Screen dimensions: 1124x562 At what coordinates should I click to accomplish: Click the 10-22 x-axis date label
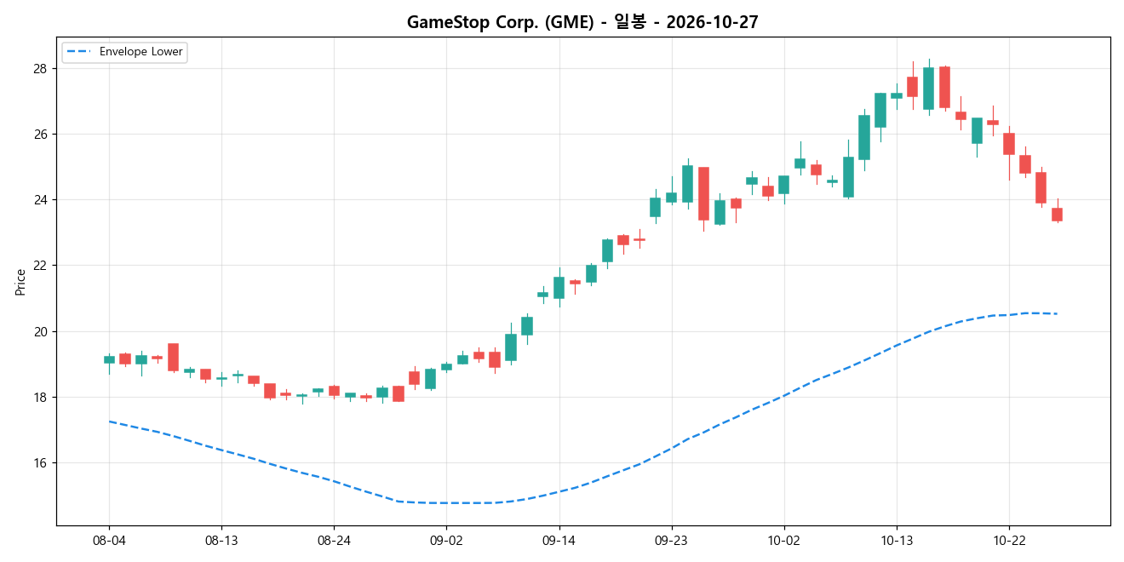[x=1008, y=541]
